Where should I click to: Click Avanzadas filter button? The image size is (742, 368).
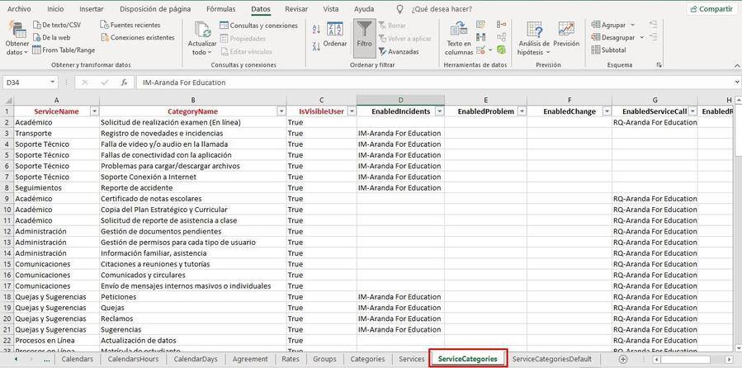pyautogui.click(x=399, y=51)
